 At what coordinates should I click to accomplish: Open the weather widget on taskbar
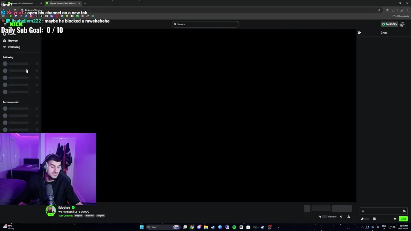[9, 227]
